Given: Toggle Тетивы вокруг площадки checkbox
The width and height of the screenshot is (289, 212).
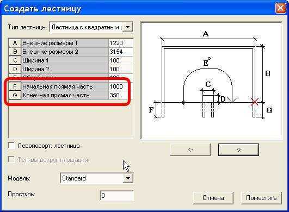Looking at the screenshot, I should [11, 160].
